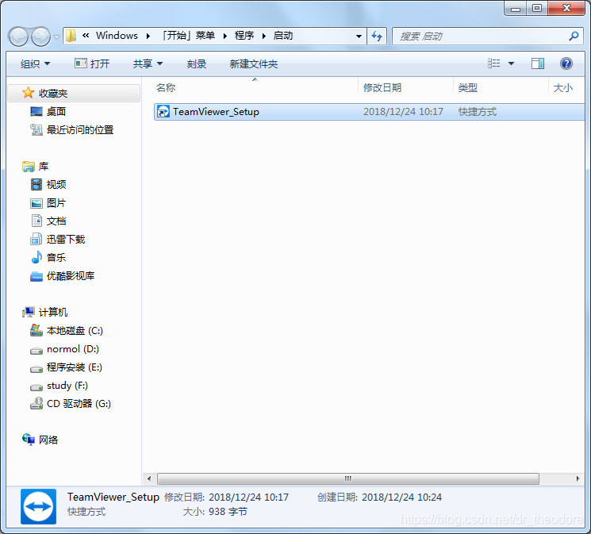Click the horizontal scrollbar thumb
This screenshot has height=534, width=591.
348,478
